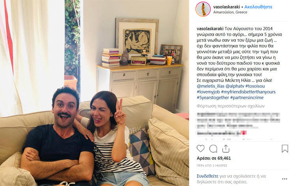Click the Συνδεθείτε login link
Viewport: 290px width, 186px height.
coord(208,176)
